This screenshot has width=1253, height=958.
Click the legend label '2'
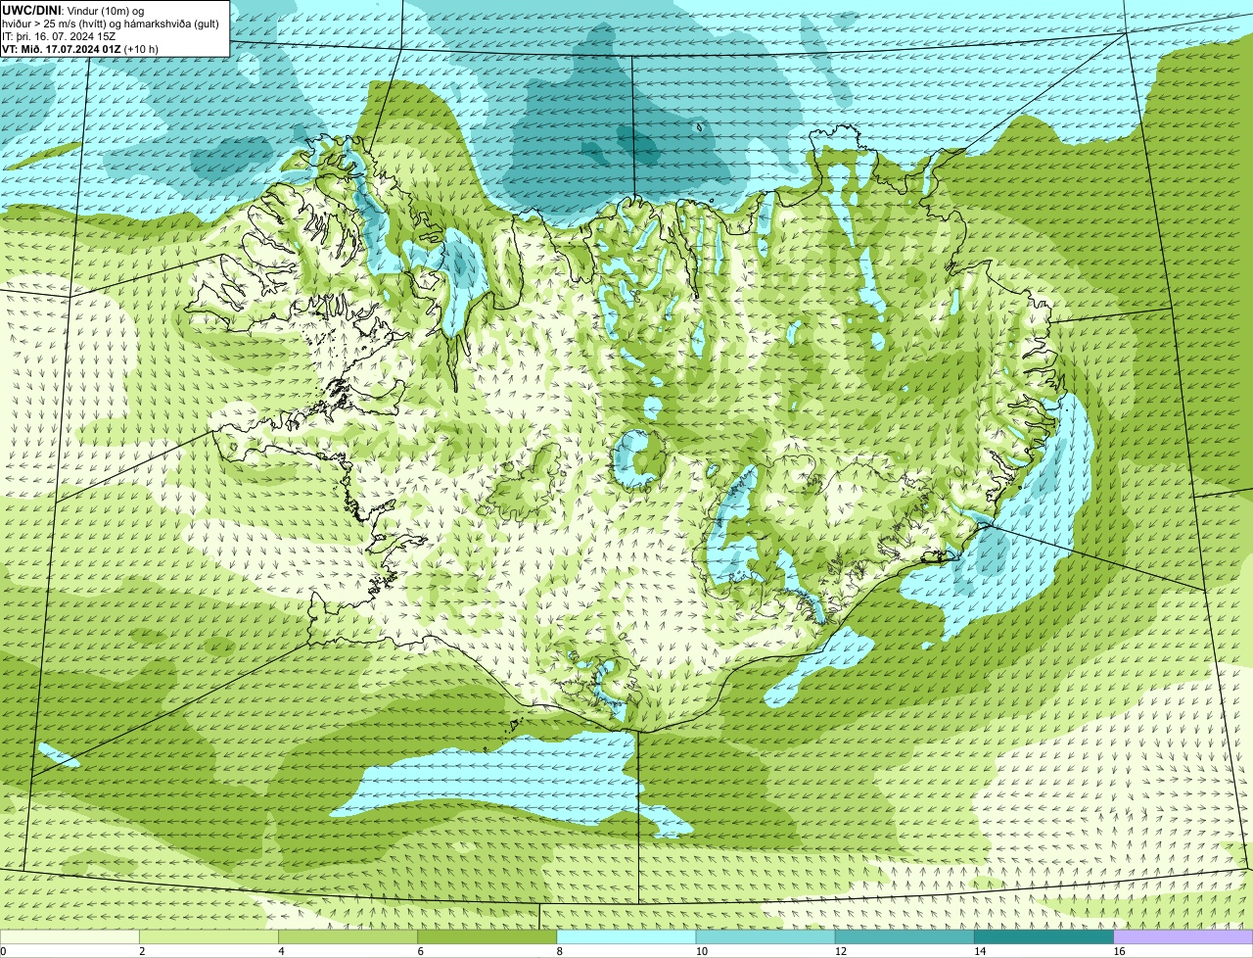point(142,951)
